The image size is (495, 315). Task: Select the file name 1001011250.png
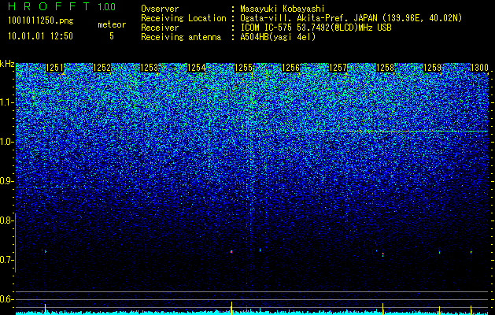[x=41, y=21]
